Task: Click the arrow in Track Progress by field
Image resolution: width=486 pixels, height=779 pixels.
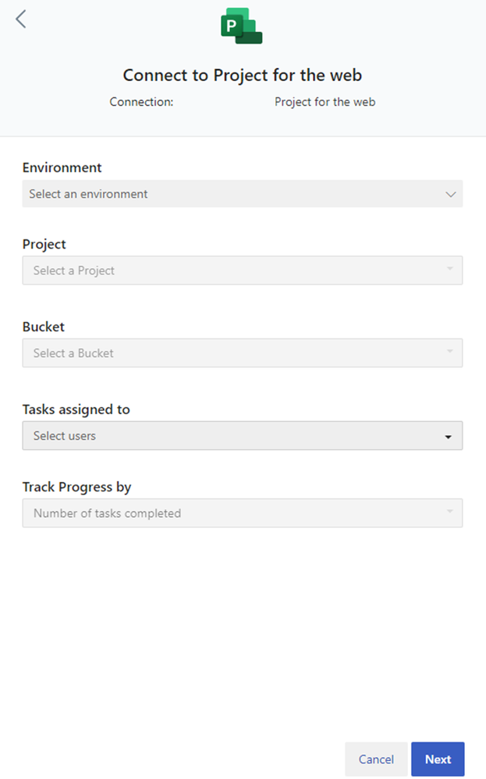Action: point(449,512)
